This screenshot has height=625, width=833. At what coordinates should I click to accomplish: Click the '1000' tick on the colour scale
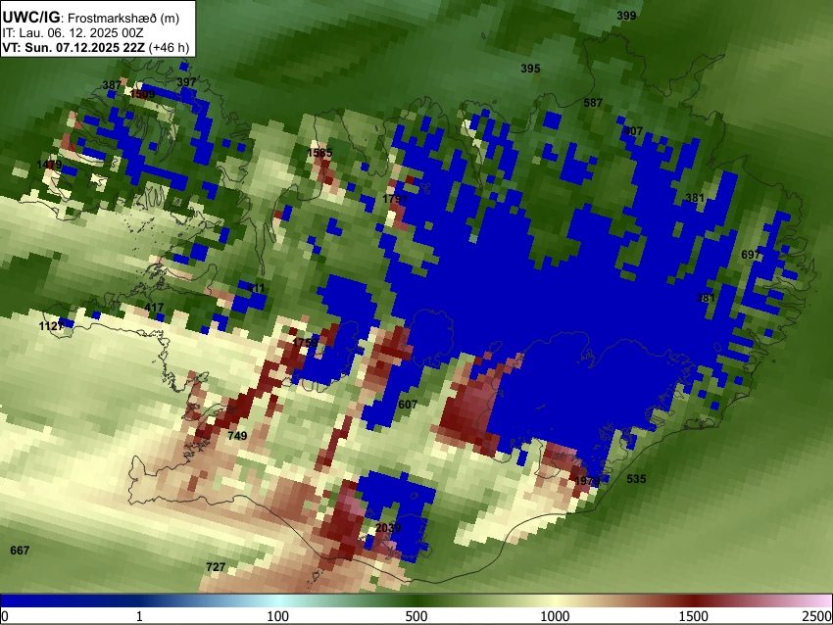click(555, 616)
